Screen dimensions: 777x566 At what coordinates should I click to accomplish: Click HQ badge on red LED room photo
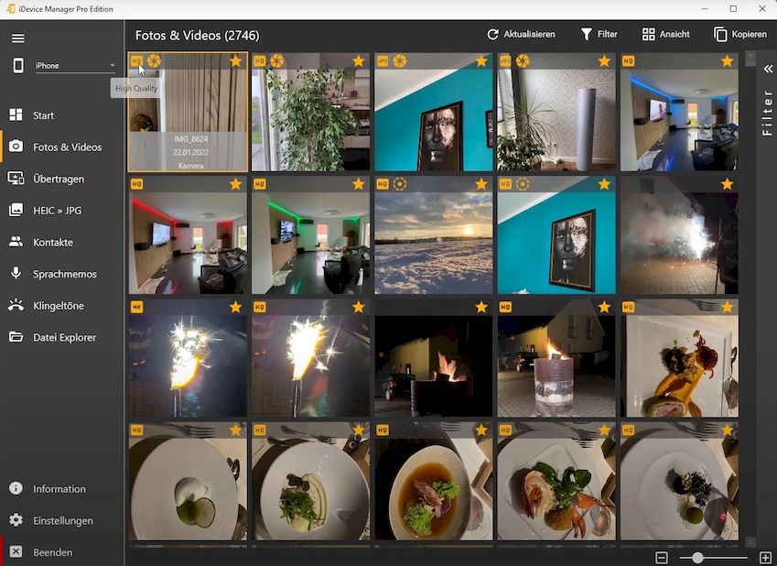pos(136,184)
